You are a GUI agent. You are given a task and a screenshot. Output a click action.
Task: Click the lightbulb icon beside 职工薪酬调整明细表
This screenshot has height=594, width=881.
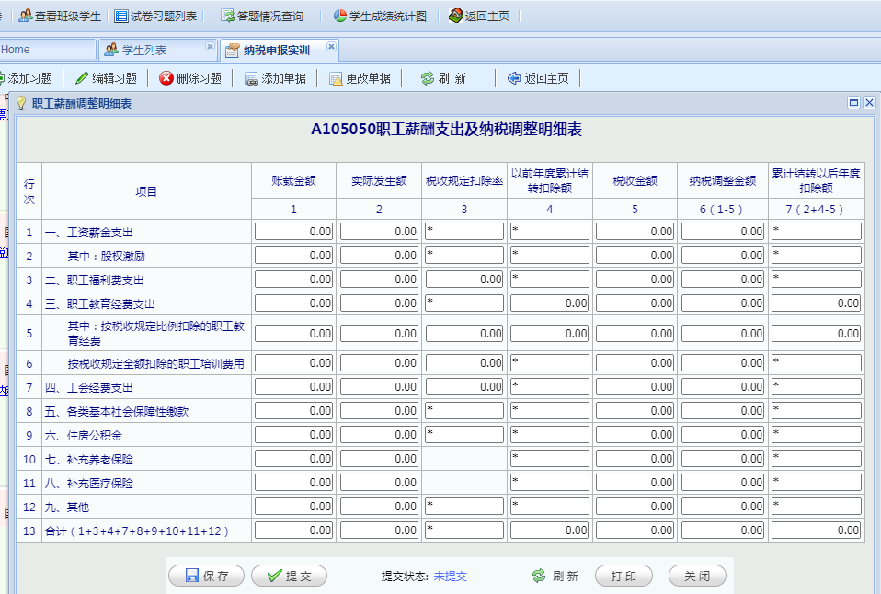pos(21,103)
